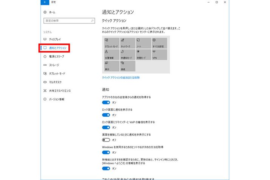Image resolution: width=270 pixels, height=180 pixels.
Task: Select the ネットワーク quick action tile
Action: tap(128, 43)
